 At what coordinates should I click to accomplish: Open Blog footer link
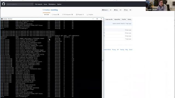pos(127,50)
